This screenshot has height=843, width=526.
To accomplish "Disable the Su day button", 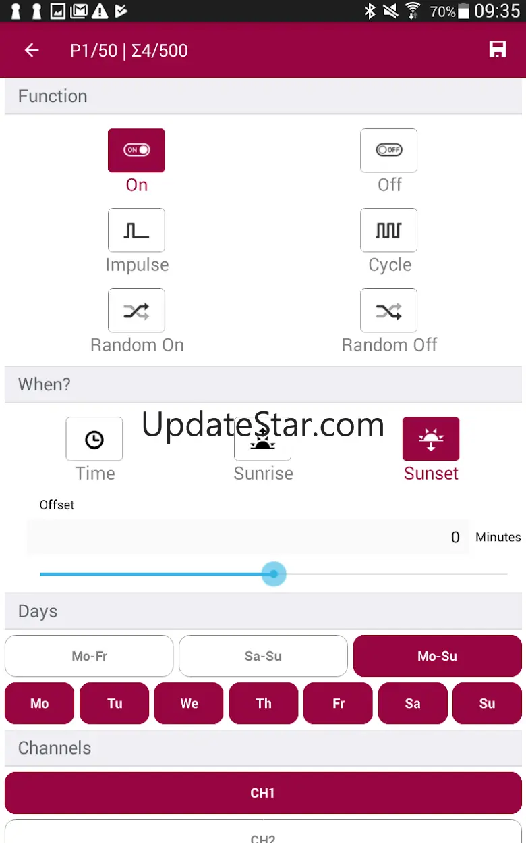I will pos(487,703).
